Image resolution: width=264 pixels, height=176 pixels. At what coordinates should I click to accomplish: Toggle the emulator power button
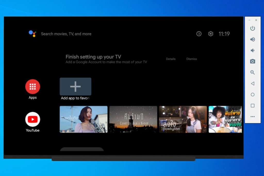[252, 28]
